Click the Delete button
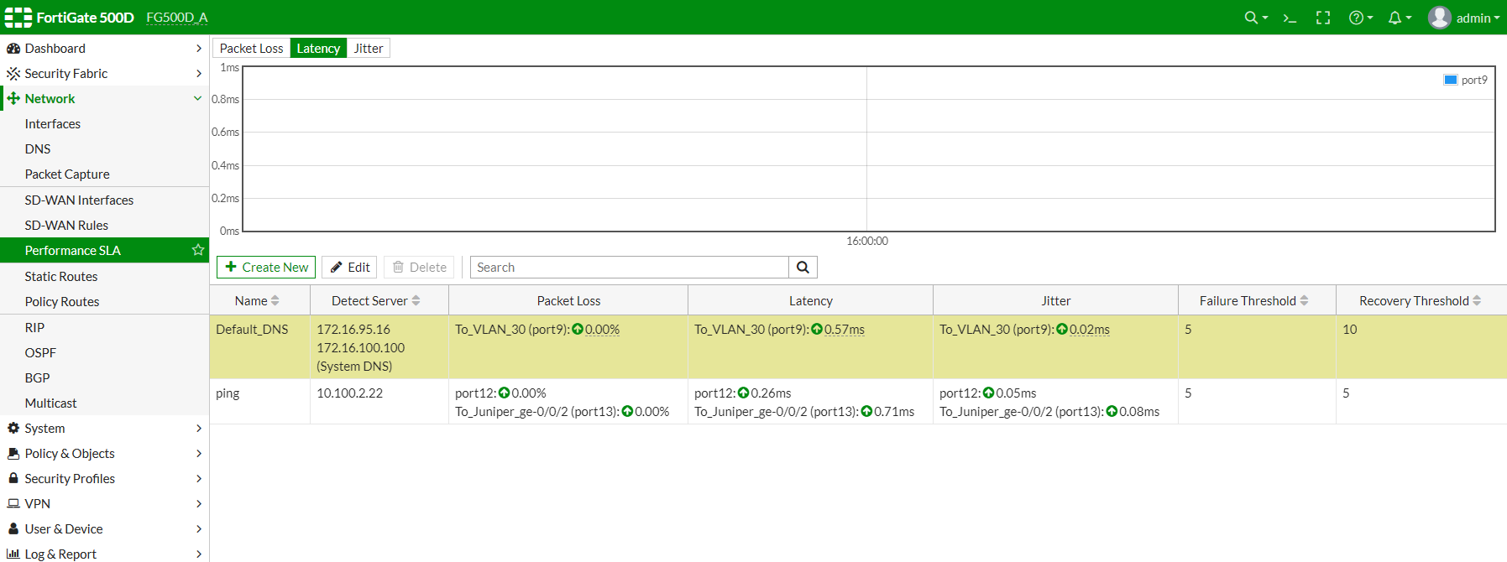 coord(419,268)
